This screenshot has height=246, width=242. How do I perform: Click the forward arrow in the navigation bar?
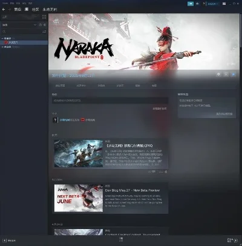tap(9, 10)
